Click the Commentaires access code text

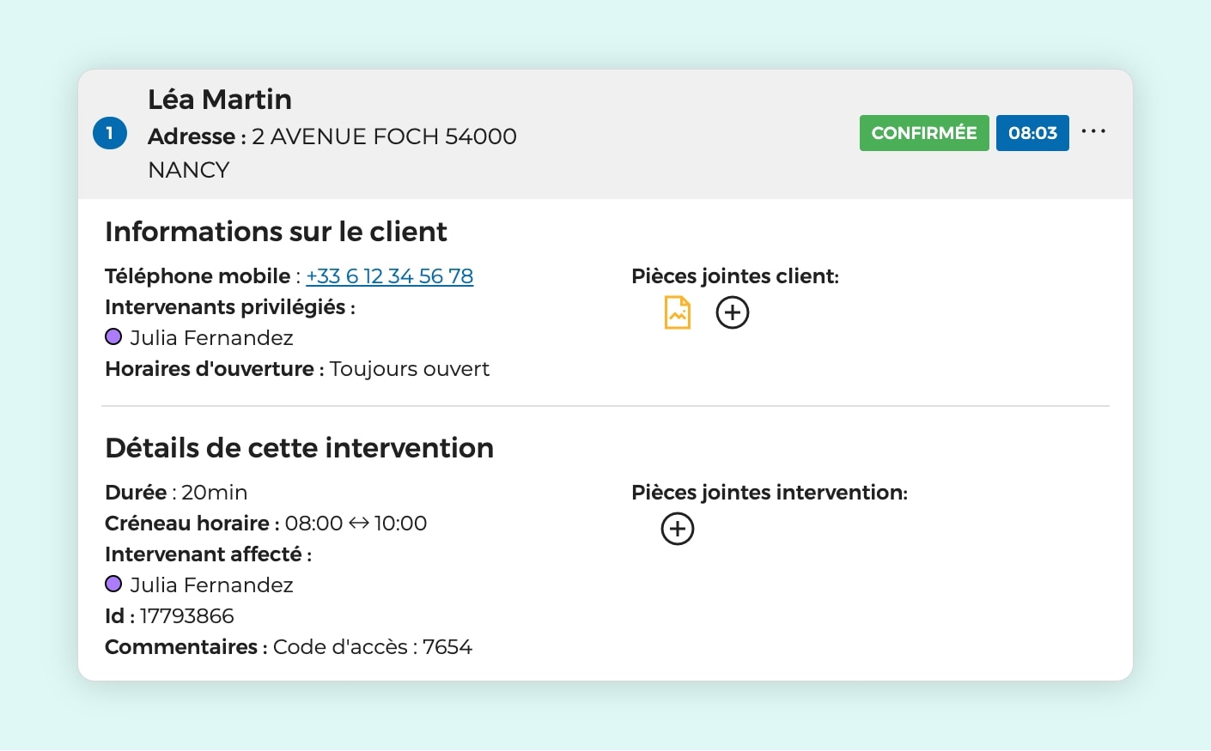372,647
